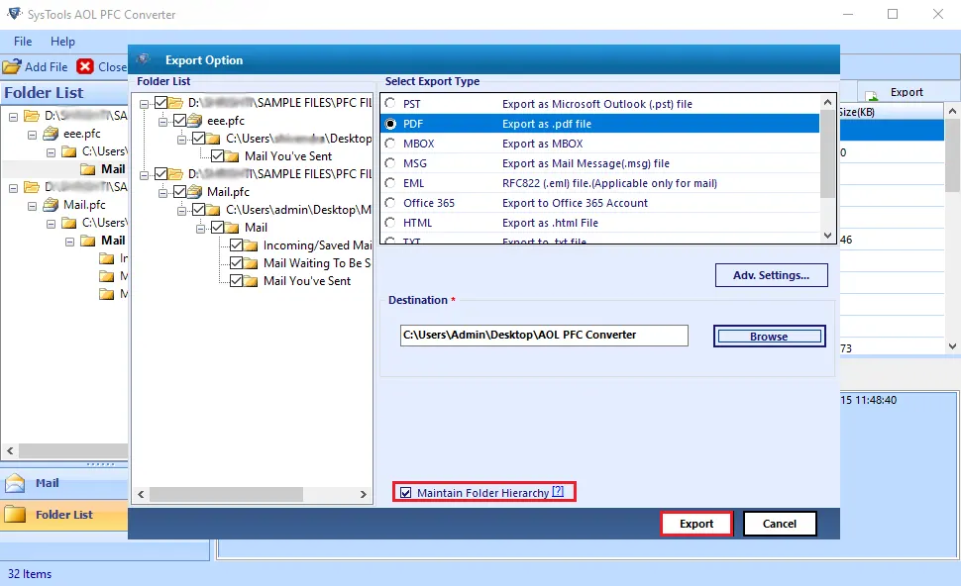961x586 pixels.
Task: Click the Mail envelope icon in sidebar
Action: click(x=15, y=483)
